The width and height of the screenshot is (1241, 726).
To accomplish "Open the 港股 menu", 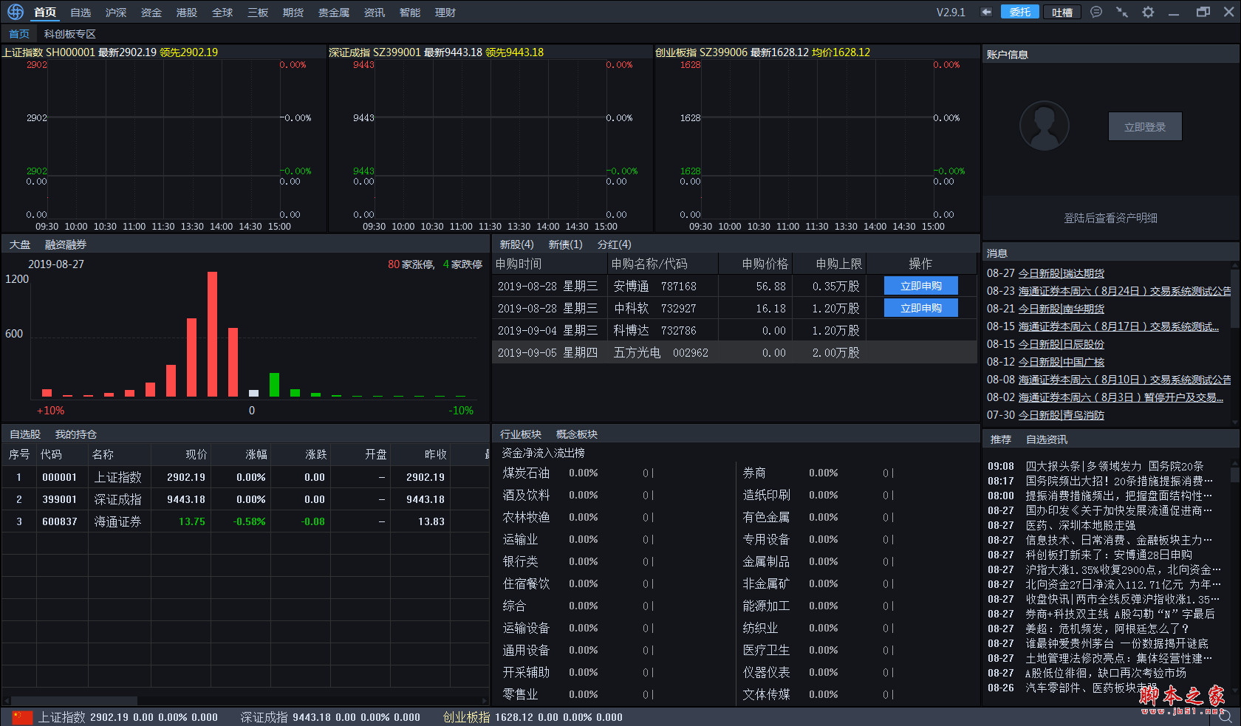I will tap(187, 13).
